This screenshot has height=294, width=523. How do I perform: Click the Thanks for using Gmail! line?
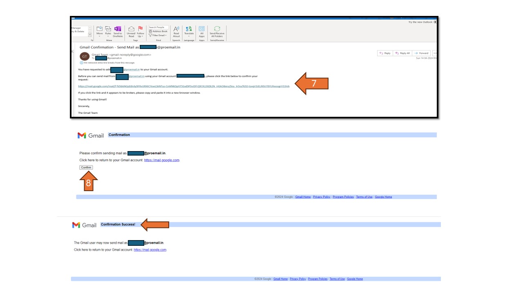pyautogui.click(x=92, y=99)
